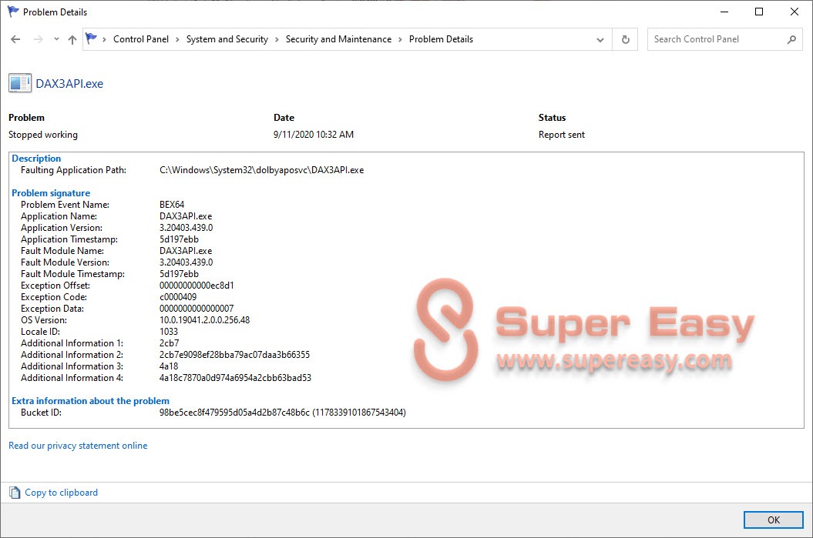Expand chevron after Security and Maintenance
This screenshot has width=813, height=538.
pyautogui.click(x=400, y=39)
